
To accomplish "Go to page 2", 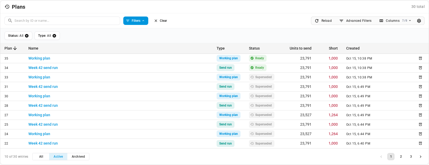I will (401, 157).
